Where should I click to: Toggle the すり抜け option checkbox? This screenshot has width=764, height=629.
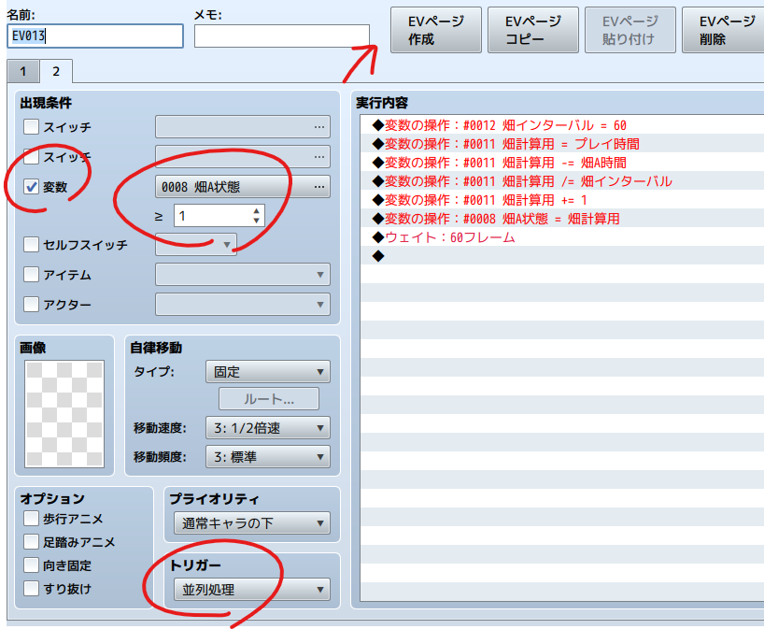coord(31,589)
